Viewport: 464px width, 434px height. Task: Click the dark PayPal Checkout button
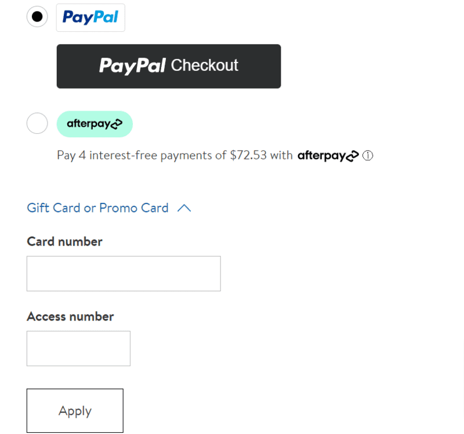pos(169,66)
